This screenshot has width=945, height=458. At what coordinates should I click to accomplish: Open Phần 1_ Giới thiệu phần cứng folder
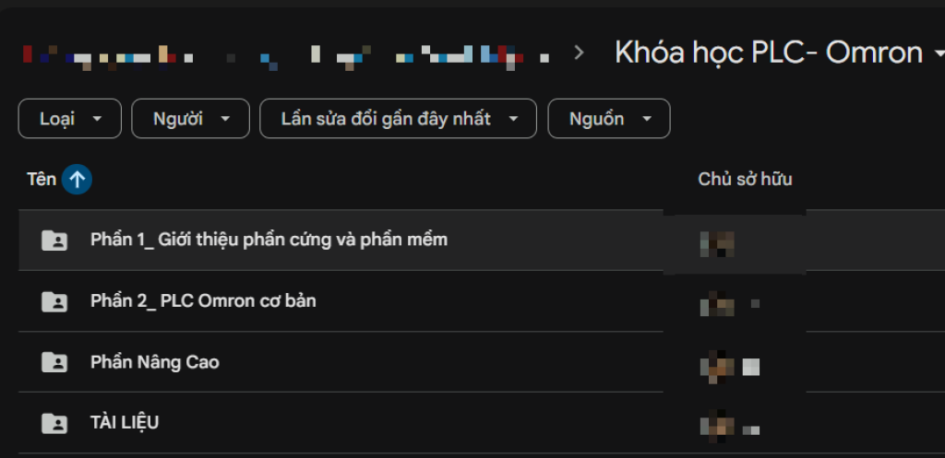269,241
